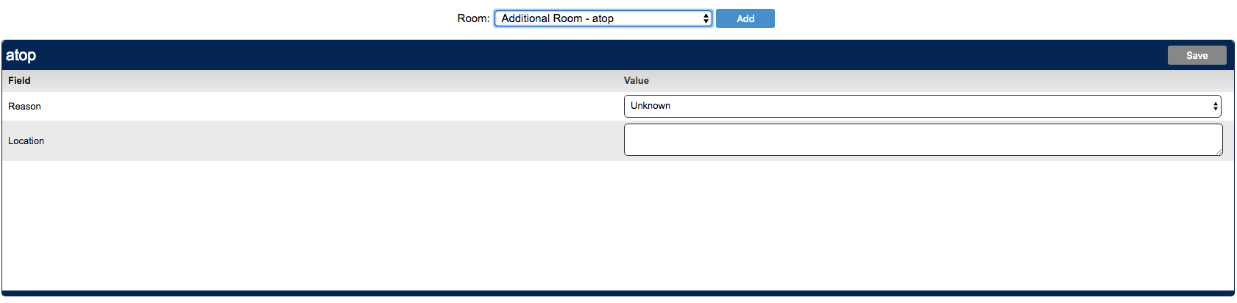Click the "atop" panel title

coord(21,55)
